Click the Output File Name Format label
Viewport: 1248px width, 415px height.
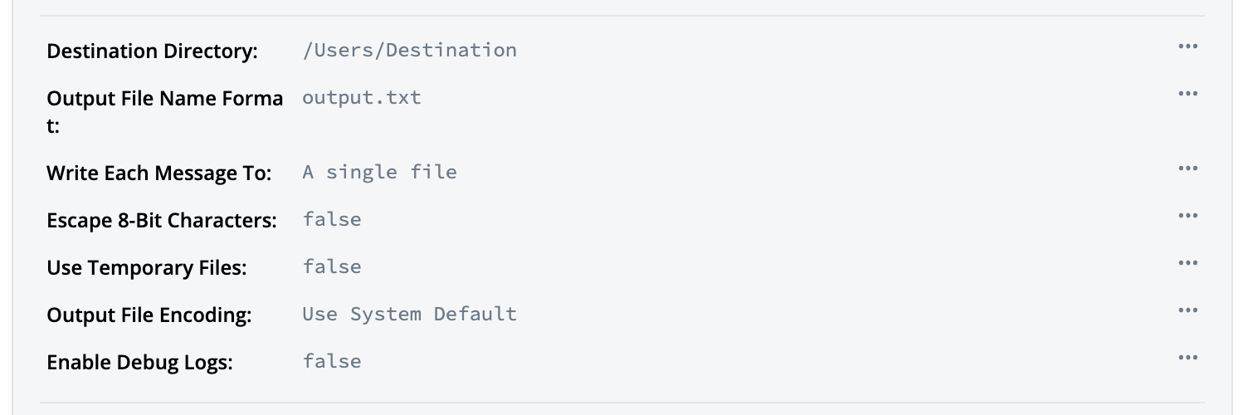(x=164, y=99)
